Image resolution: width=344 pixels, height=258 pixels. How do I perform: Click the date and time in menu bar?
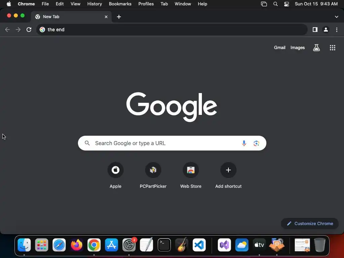pyautogui.click(x=316, y=4)
